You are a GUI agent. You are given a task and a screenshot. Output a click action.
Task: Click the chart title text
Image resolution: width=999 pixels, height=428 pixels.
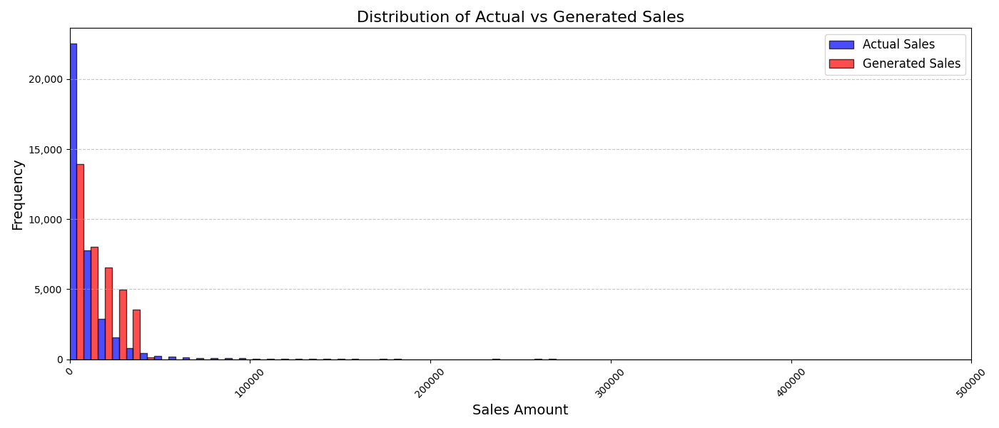tap(520, 17)
